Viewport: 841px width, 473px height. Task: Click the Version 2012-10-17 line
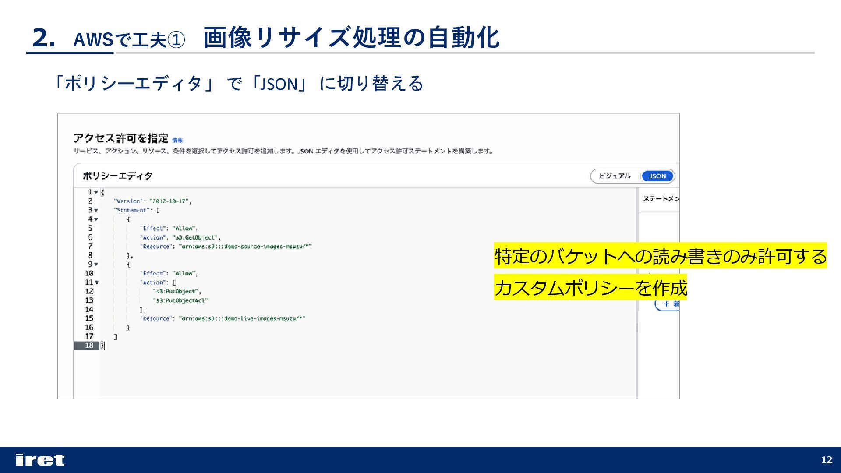(152, 201)
